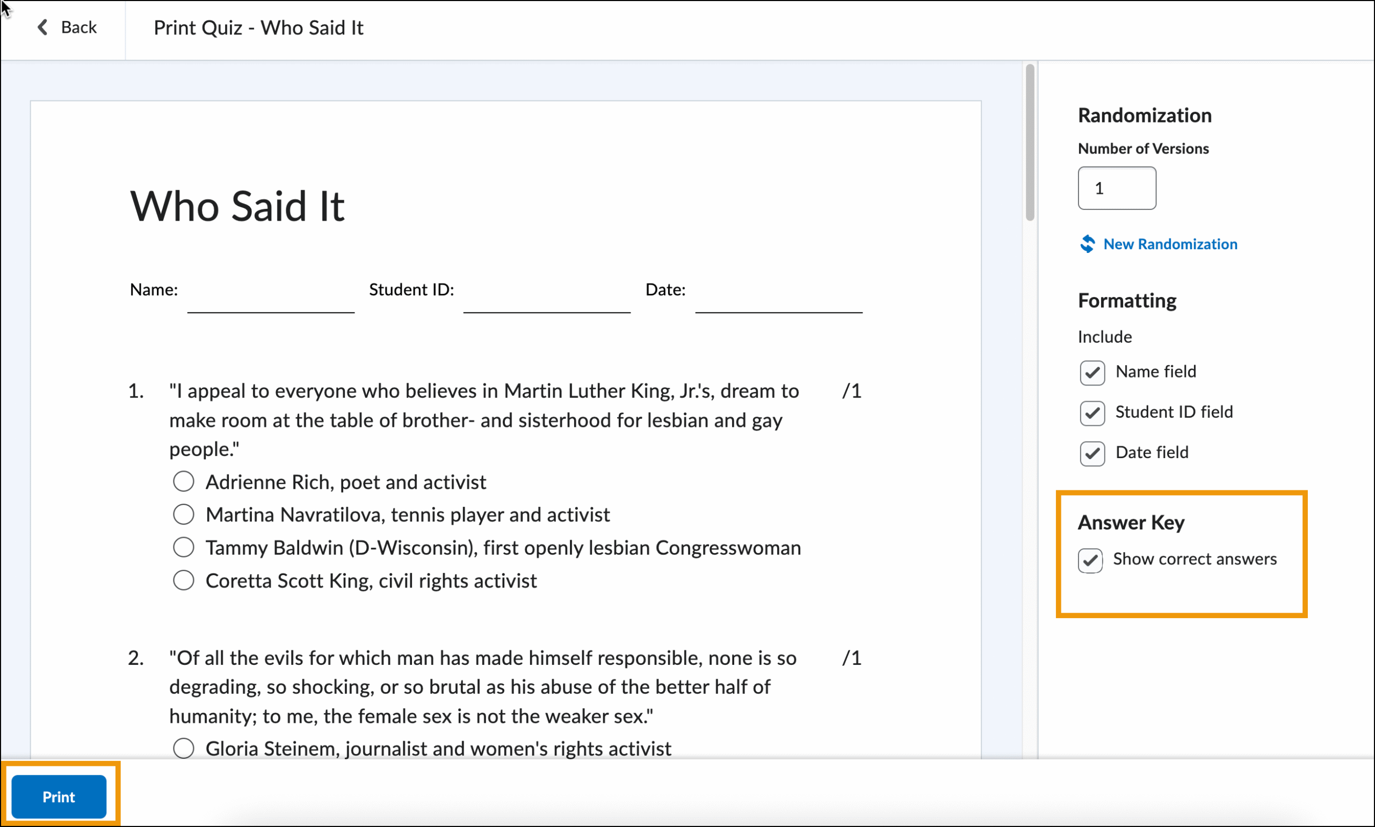Click the New Randomization refresh icon
The height and width of the screenshot is (827, 1375).
(x=1088, y=244)
